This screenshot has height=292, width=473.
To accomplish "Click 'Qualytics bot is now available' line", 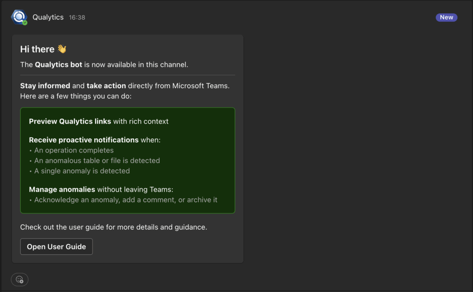I will (104, 65).
